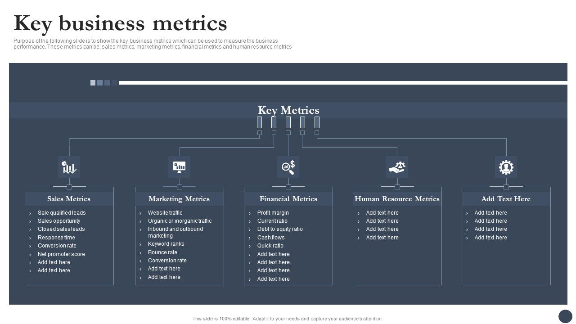The width and height of the screenshot is (576, 324).
Task: Expand the chevron beside Net promoter score
Action: click(31, 254)
